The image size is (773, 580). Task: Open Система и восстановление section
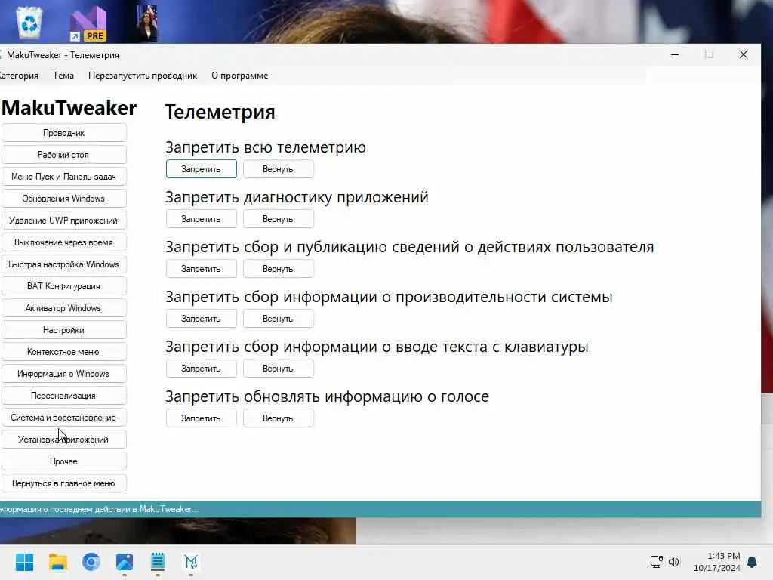(64, 418)
